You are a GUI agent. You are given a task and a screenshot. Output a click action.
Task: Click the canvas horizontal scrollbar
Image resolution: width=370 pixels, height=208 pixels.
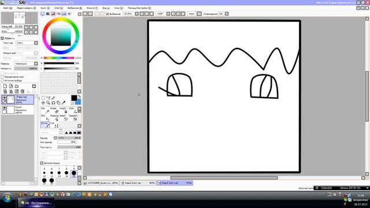(224, 178)
